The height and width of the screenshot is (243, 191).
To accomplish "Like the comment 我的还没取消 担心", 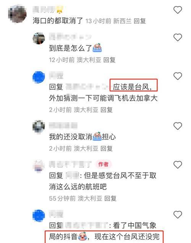I will pyautogui.click(x=178, y=126).
